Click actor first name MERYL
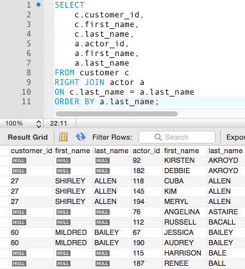This screenshot has width=245, height=269. pyautogui.click(x=176, y=201)
